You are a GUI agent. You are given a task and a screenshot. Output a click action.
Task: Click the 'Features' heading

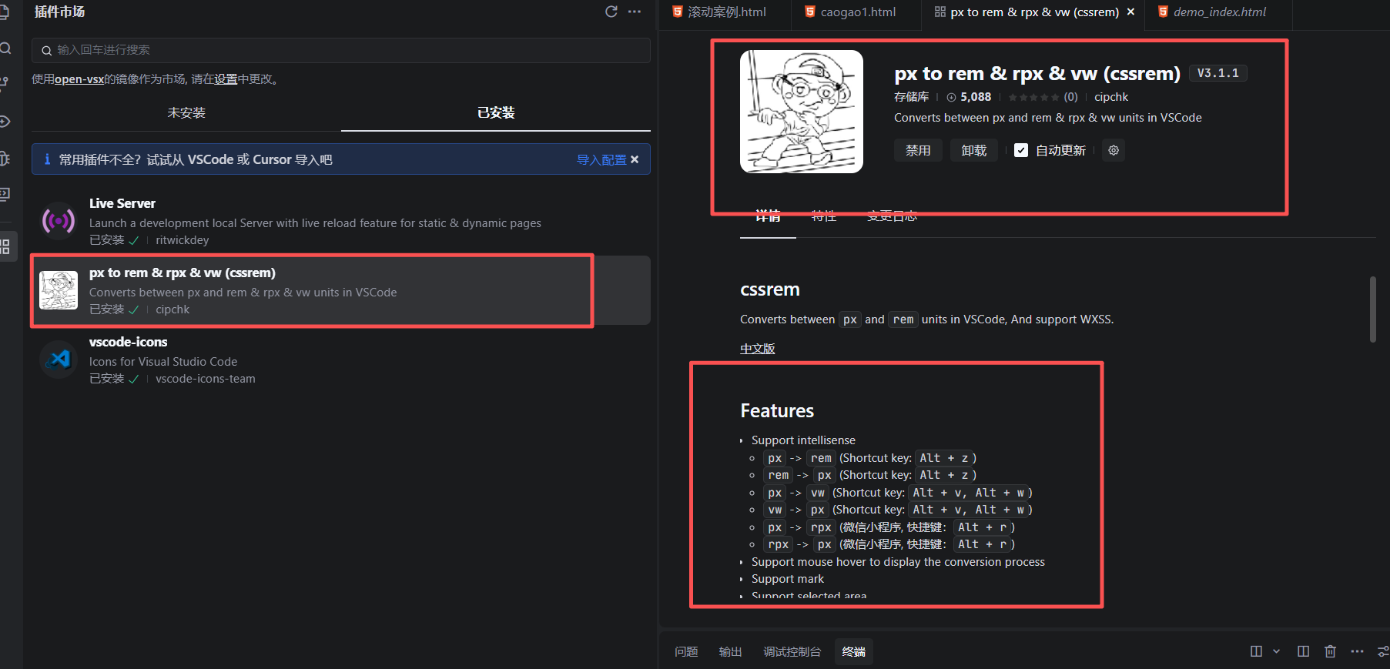point(777,411)
